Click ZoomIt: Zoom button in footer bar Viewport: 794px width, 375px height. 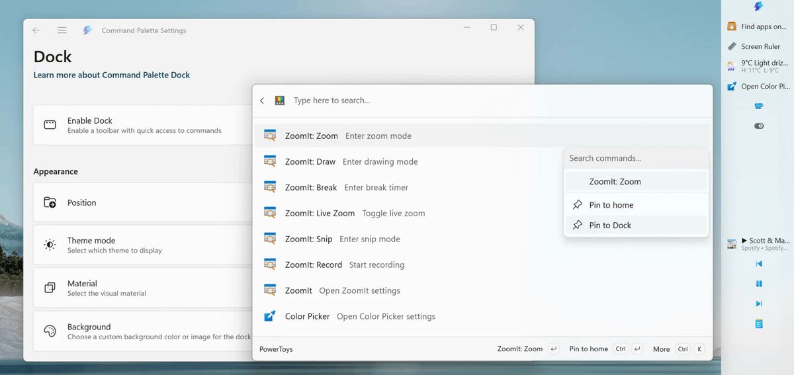tap(528, 349)
